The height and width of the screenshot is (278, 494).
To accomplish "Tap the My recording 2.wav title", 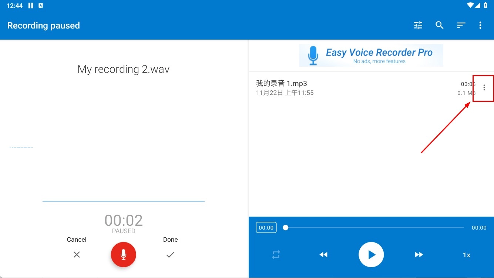I will click(124, 69).
